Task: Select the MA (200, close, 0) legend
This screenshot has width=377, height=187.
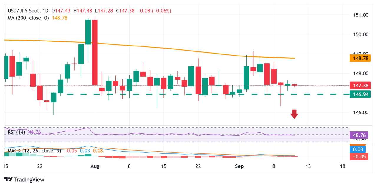Action: [29, 18]
